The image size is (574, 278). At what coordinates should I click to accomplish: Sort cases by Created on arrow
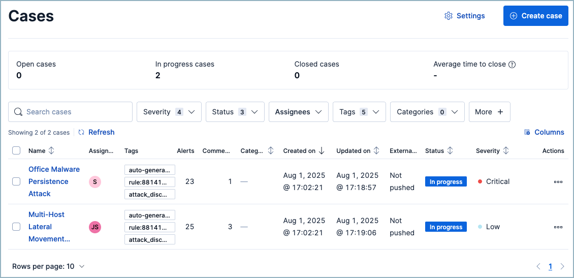pyautogui.click(x=322, y=151)
